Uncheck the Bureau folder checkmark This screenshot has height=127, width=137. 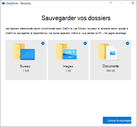click(x=43, y=43)
